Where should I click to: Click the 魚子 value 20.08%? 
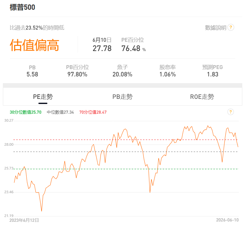pyautogui.click(x=123, y=74)
